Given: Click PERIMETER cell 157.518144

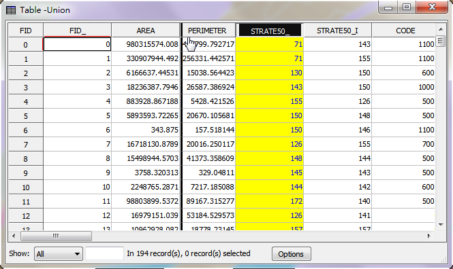Looking at the screenshot, I should point(208,130).
